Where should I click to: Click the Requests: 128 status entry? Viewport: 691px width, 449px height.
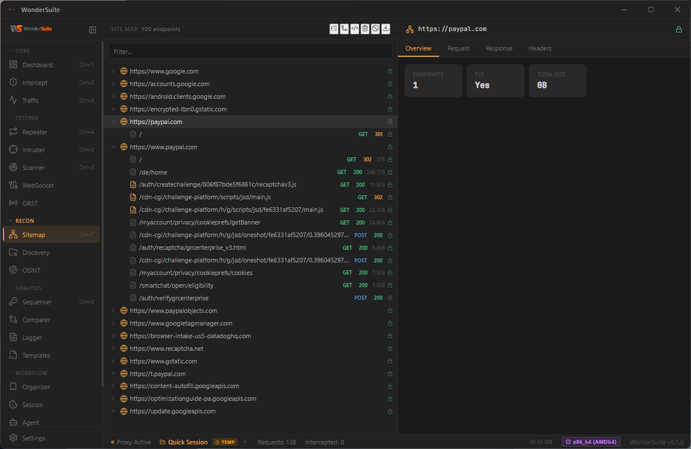(277, 442)
